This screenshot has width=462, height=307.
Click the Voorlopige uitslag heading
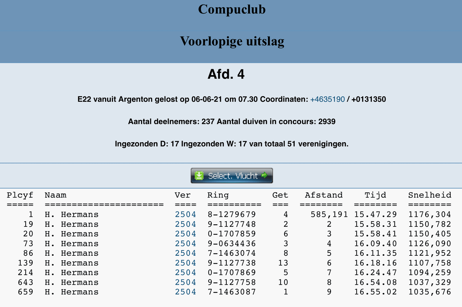coord(232,41)
